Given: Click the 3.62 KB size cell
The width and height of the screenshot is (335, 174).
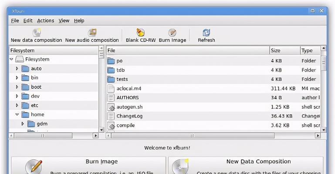Looking at the screenshot, I should 280,125.
